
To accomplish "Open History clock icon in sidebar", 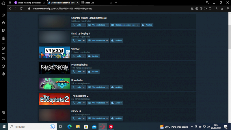I will (3, 59).
